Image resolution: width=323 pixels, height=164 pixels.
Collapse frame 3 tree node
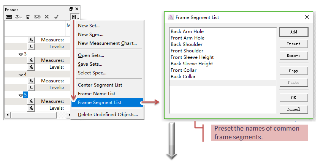click(x=21, y=54)
